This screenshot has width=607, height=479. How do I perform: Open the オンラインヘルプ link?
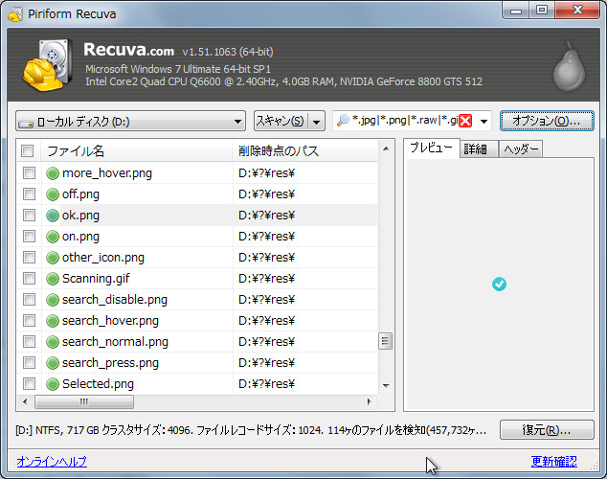tap(52, 461)
